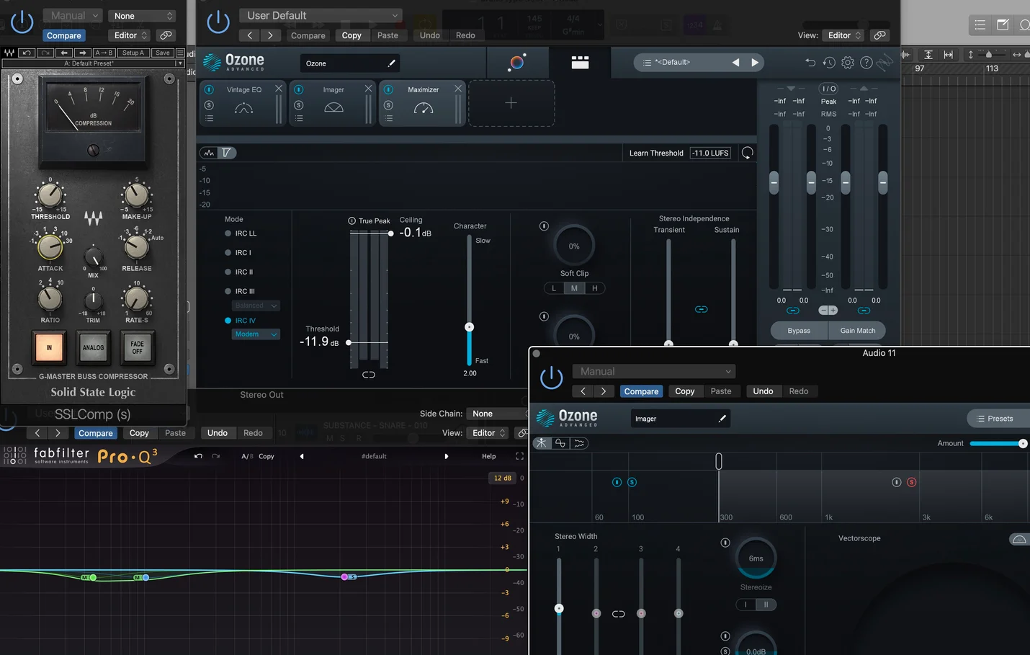Click Imager band 1 stereo width slider handle
This screenshot has width=1030, height=655.
click(559, 609)
